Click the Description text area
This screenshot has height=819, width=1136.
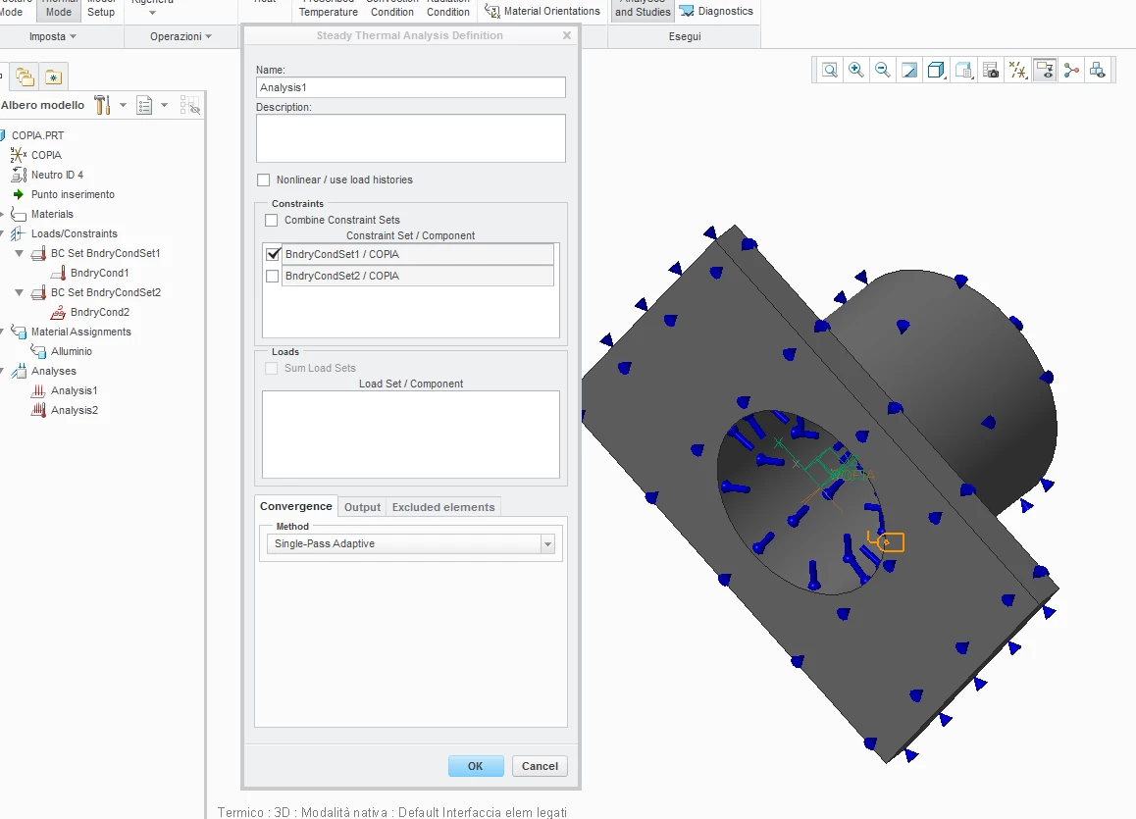(x=411, y=138)
